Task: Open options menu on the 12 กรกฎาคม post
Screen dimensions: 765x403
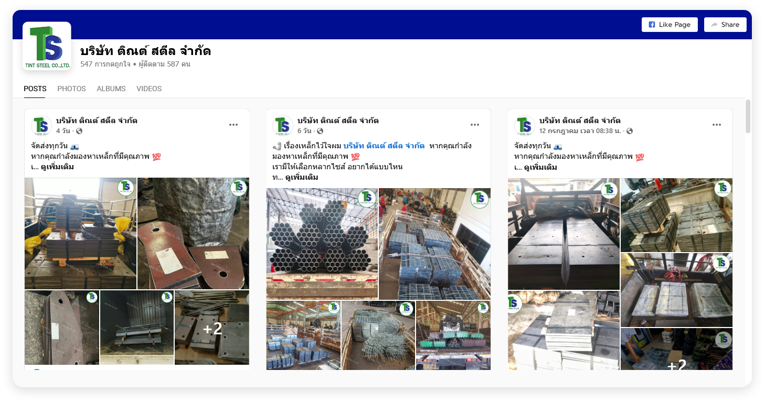Action: coord(717,125)
